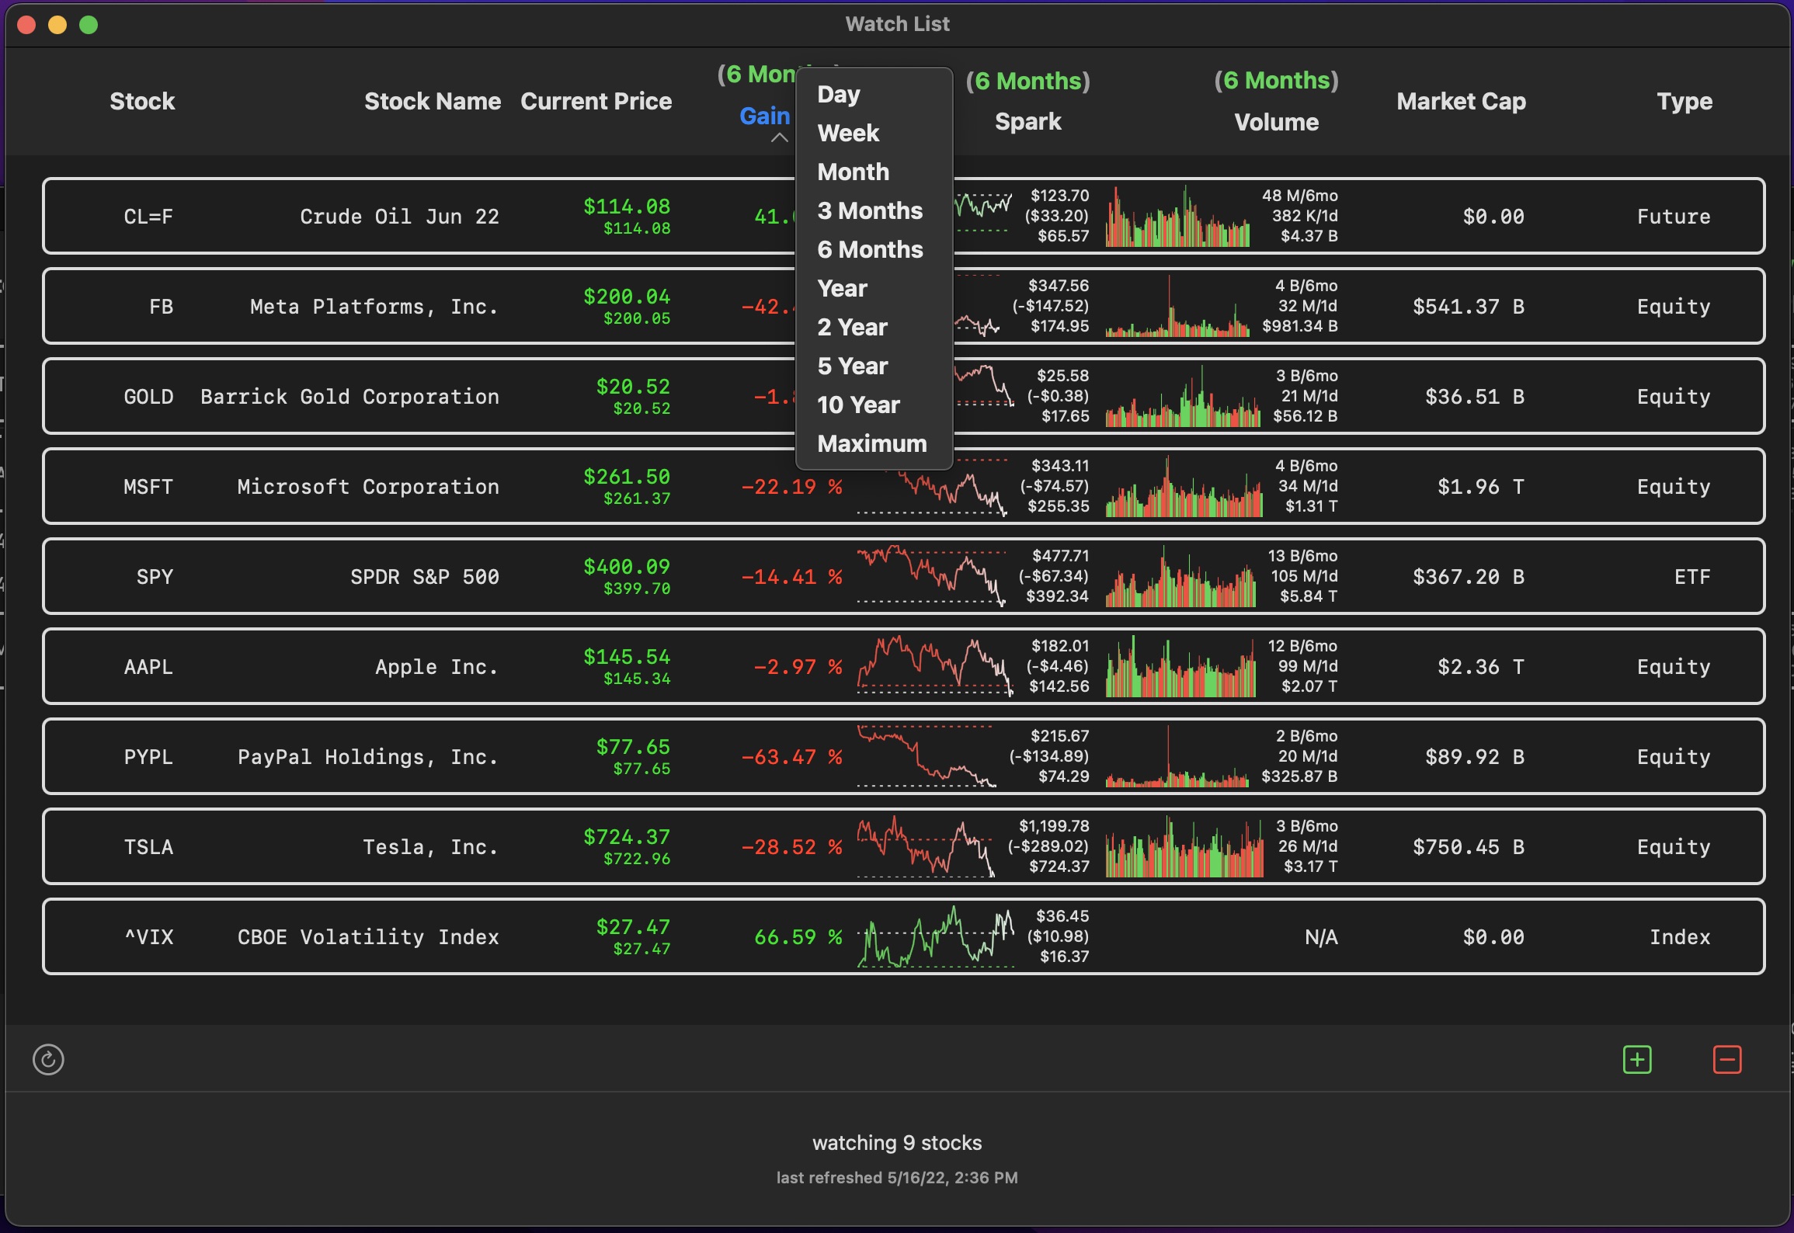Click the -2.97 % gain for AAPL
Screen dimensions: 1794x1233
[798, 667]
